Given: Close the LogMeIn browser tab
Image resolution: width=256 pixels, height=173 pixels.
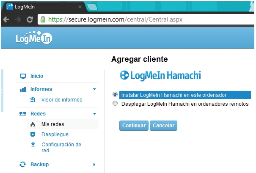Looking at the screenshot, I should click(80, 7).
